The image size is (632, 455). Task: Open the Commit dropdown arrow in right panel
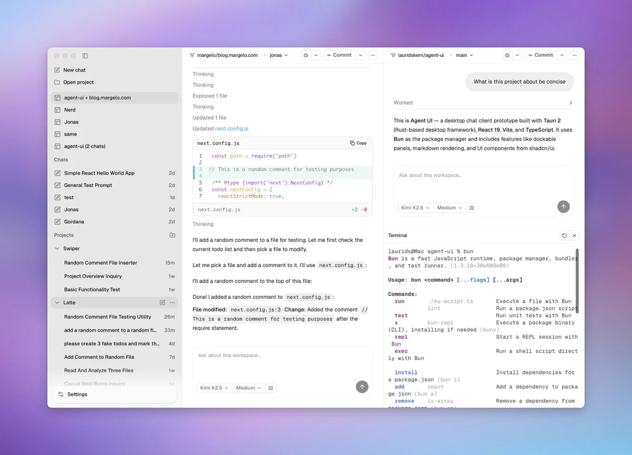(562, 55)
